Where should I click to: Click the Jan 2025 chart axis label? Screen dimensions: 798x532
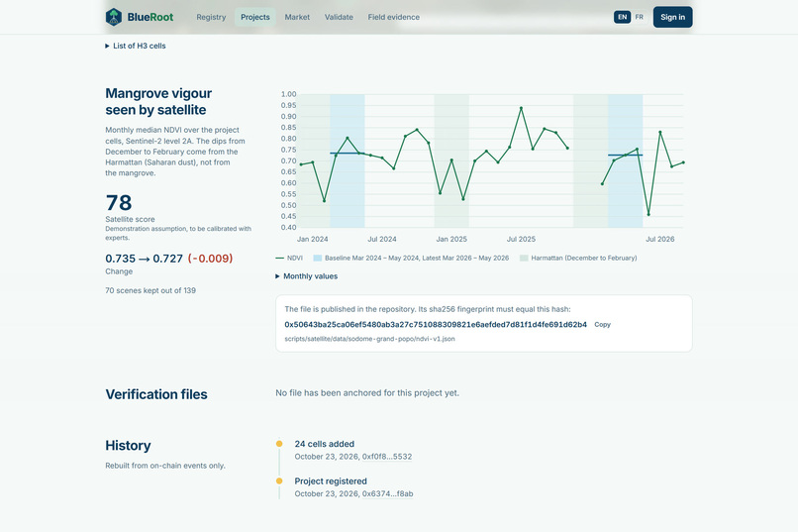[451, 239]
